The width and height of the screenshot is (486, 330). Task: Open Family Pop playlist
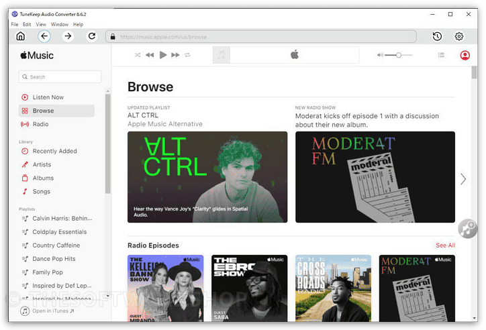[42, 272]
